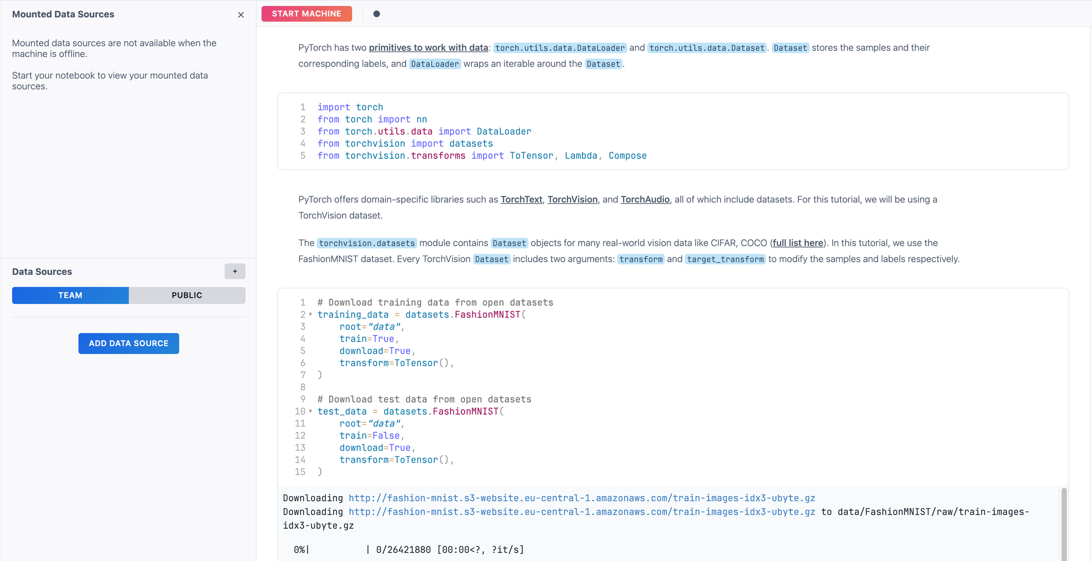The width and height of the screenshot is (1092, 561).
Task: Click the 'target_transform' inline code
Action: [x=726, y=259]
